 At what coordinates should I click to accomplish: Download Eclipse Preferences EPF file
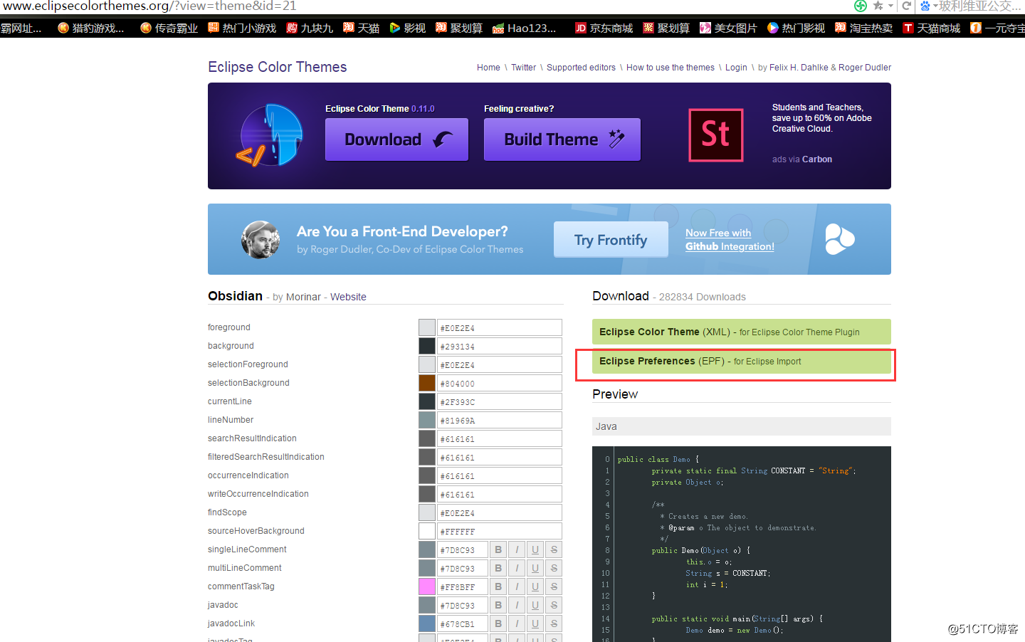coord(742,361)
